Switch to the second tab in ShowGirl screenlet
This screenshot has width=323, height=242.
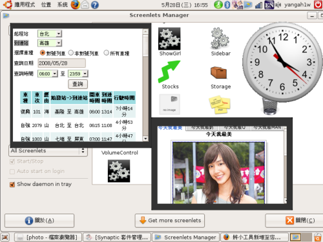202,128
